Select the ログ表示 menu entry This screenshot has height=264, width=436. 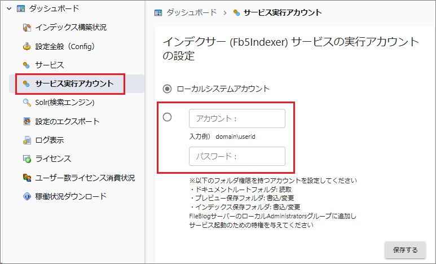point(49,140)
